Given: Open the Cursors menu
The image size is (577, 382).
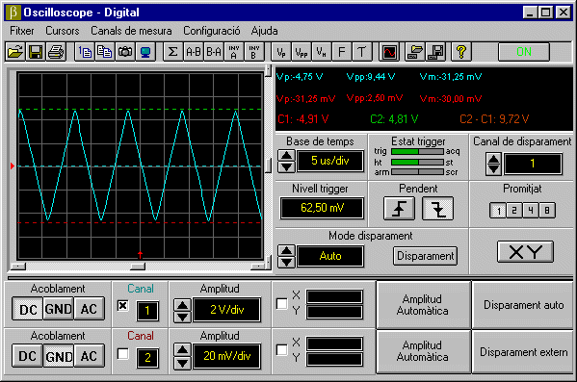Looking at the screenshot, I should pyautogui.click(x=63, y=31).
